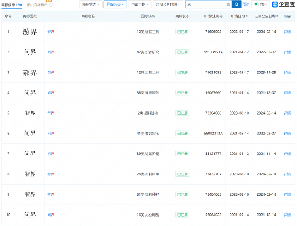Click the 42类 设计研究 cell
The image size is (297, 226).
click(x=148, y=52)
